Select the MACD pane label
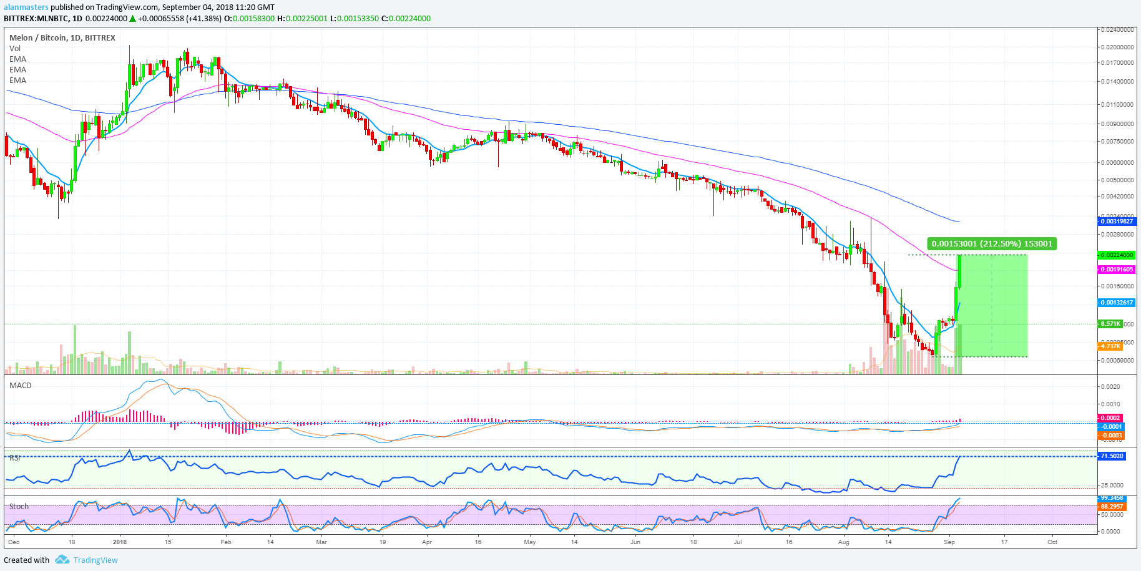 [21, 386]
